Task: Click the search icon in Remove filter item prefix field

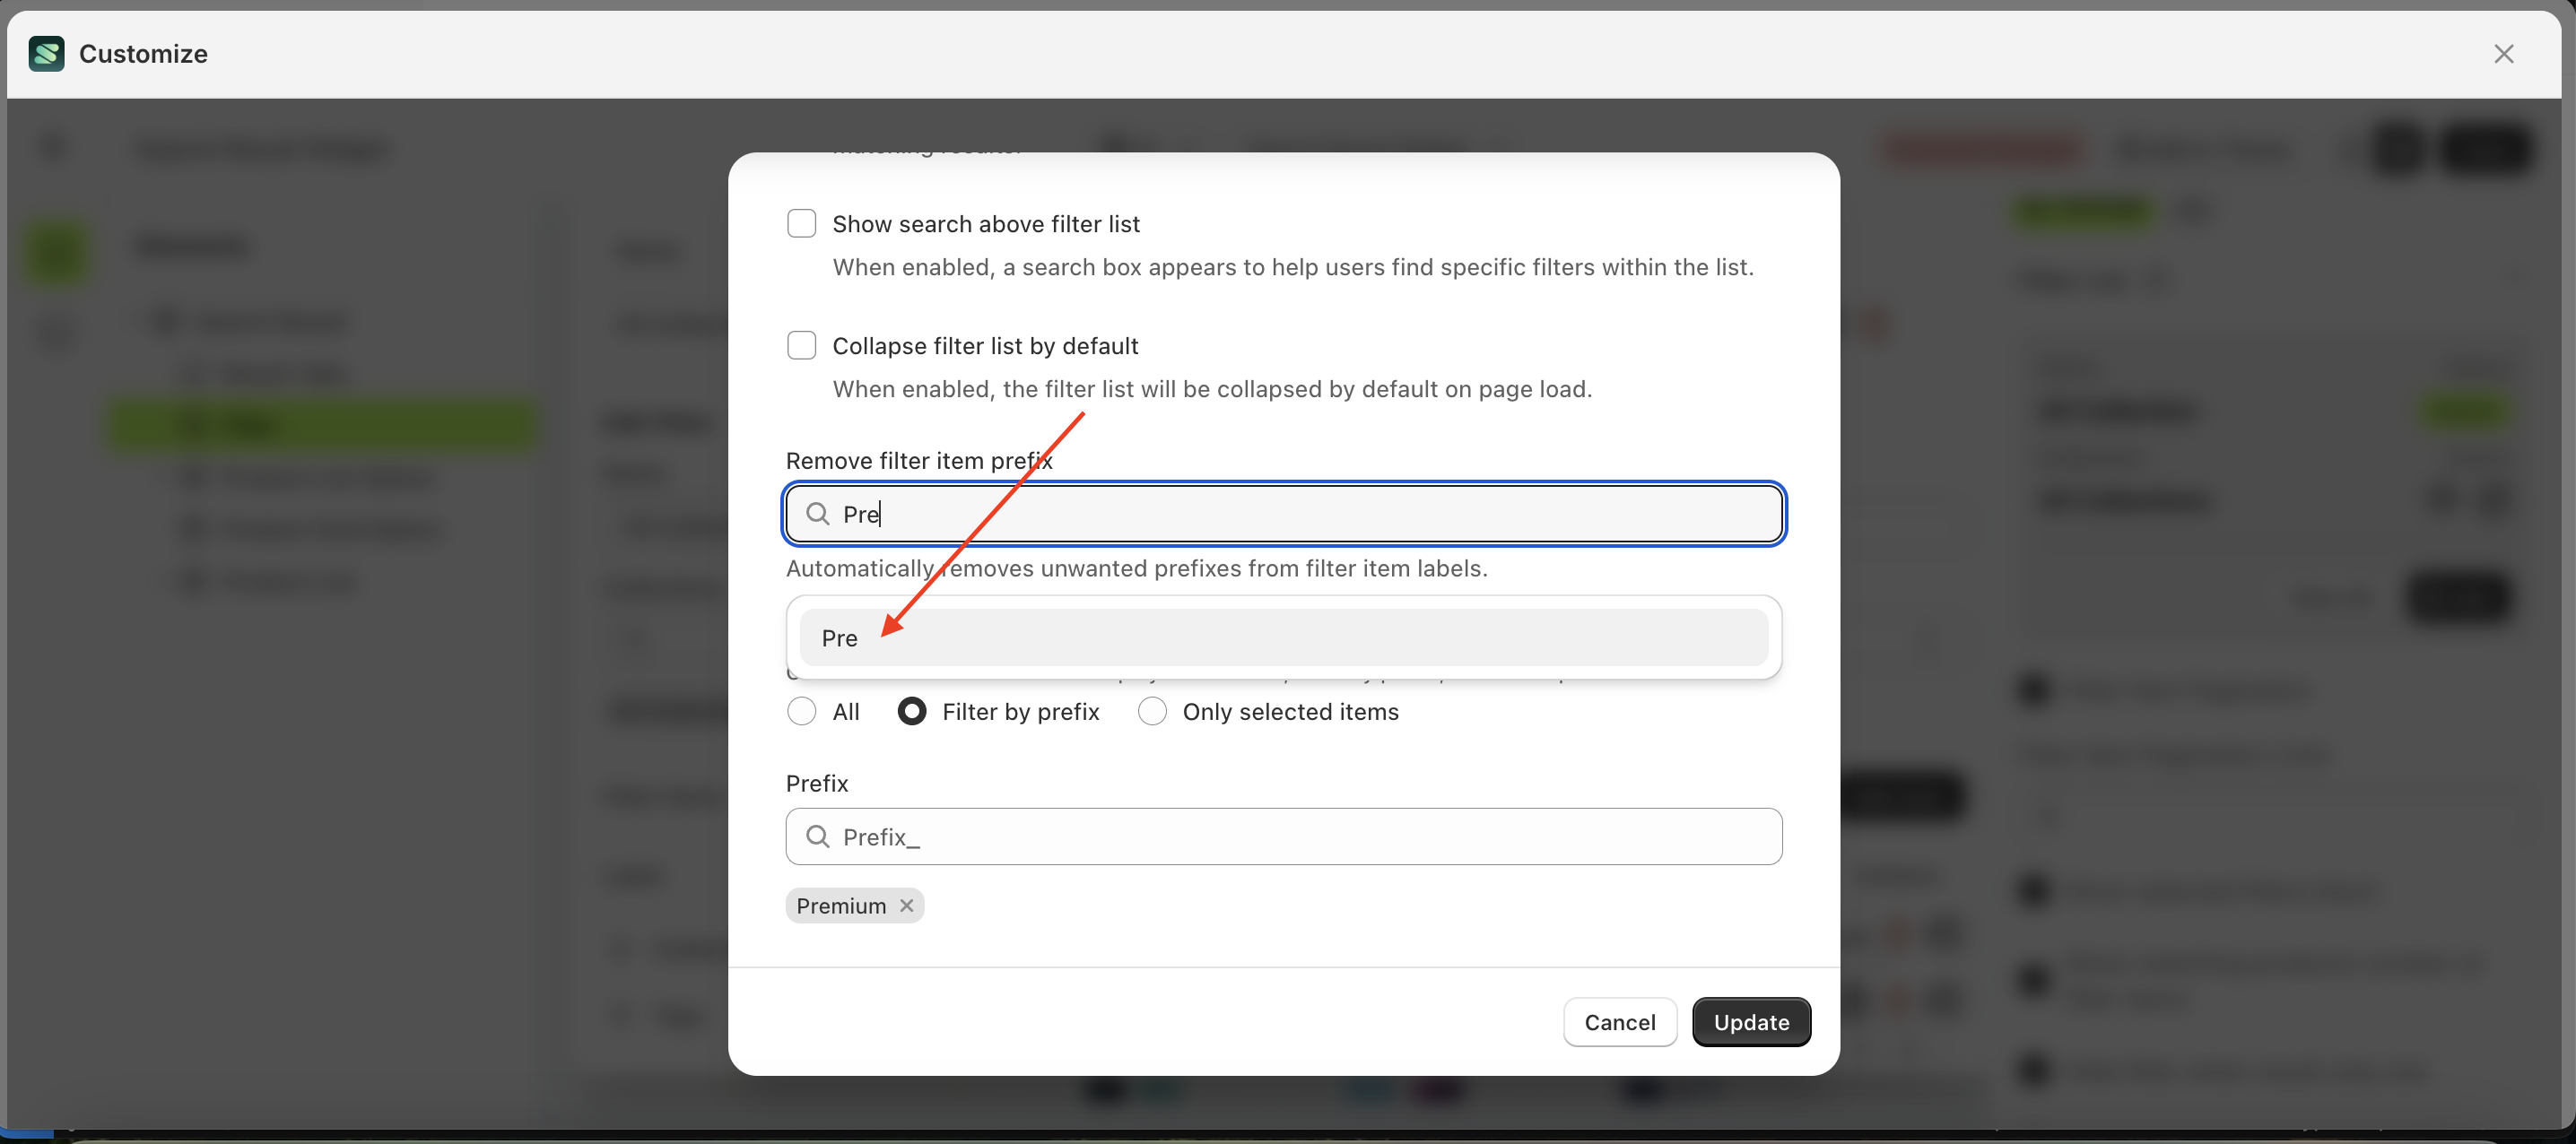Action: [818, 513]
